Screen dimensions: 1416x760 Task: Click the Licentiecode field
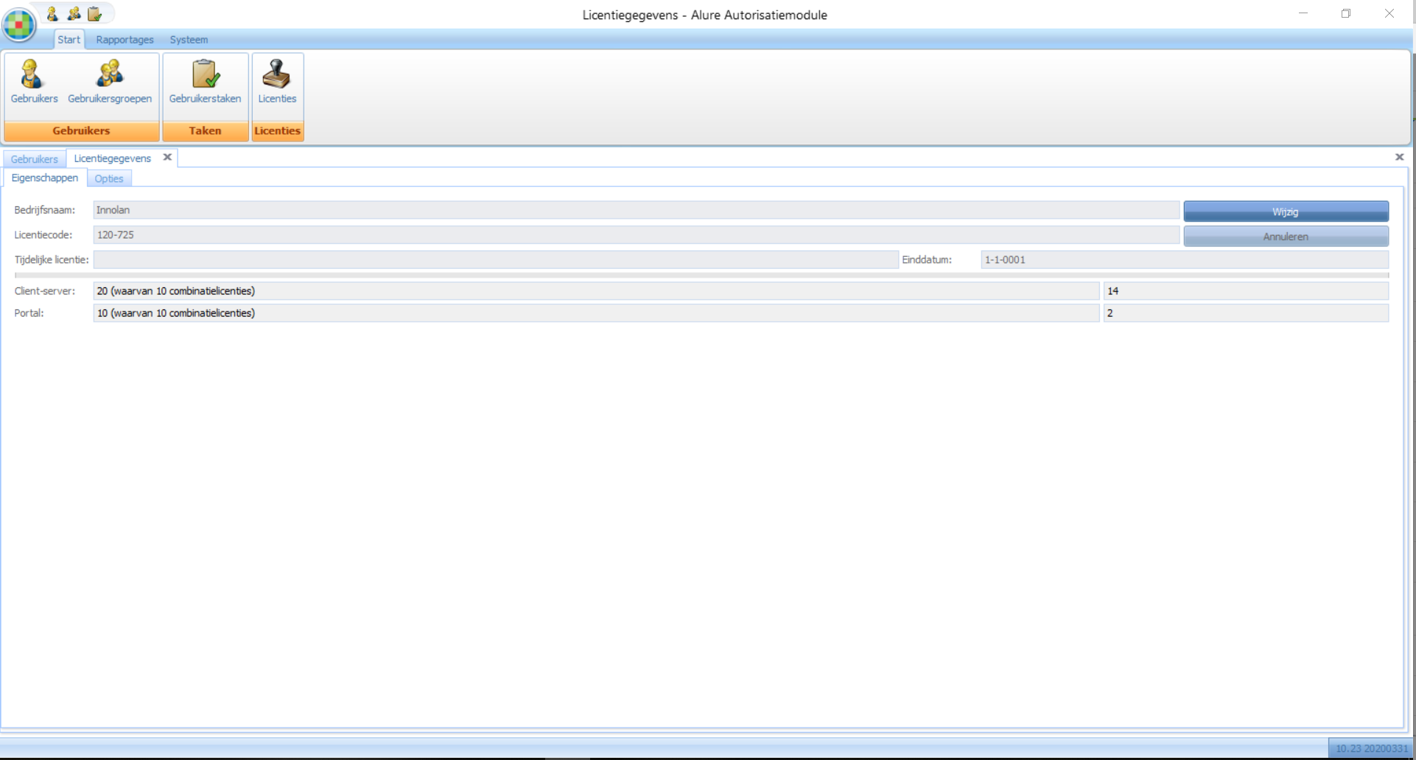pyautogui.click(x=635, y=235)
